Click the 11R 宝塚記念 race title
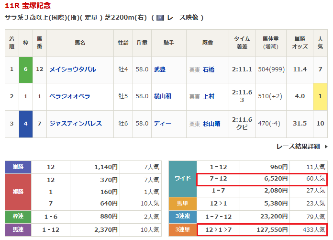The image size is (333, 240). tap(28, 6)
